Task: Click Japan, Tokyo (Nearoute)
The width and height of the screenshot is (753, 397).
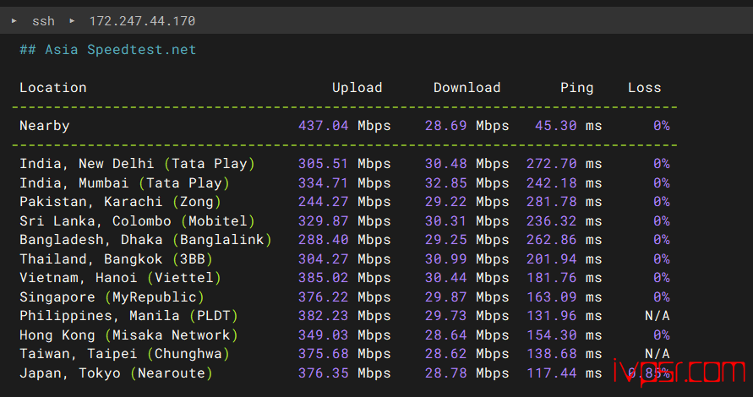Action: [117, 373]
